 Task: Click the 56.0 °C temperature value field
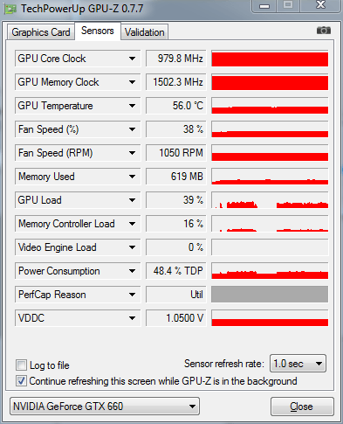click(x=176, y=106)
